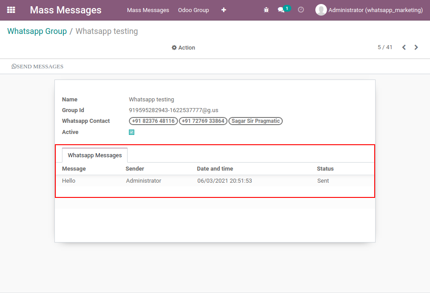The width and height of the screenshot is (430, 293).
Task: Go to next record arrow
Action: click(x=416, y=47)
